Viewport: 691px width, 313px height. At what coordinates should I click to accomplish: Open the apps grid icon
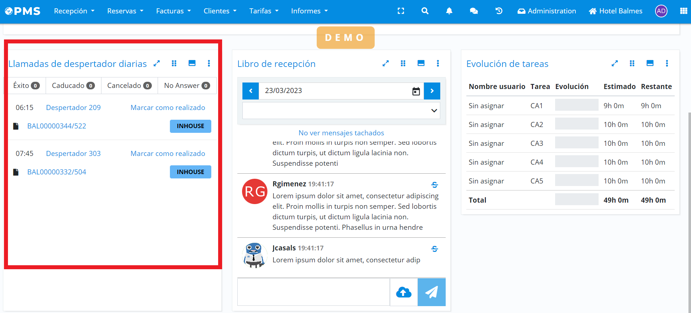[683, 11]
